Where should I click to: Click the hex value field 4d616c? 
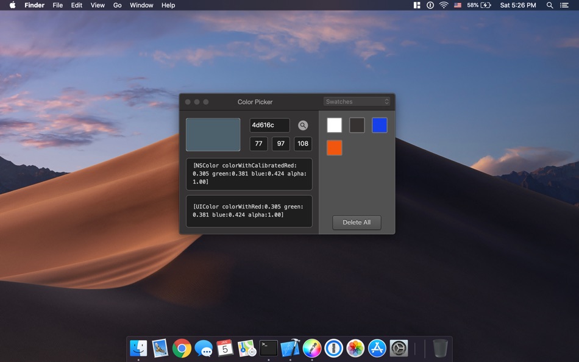click(269, 126)
